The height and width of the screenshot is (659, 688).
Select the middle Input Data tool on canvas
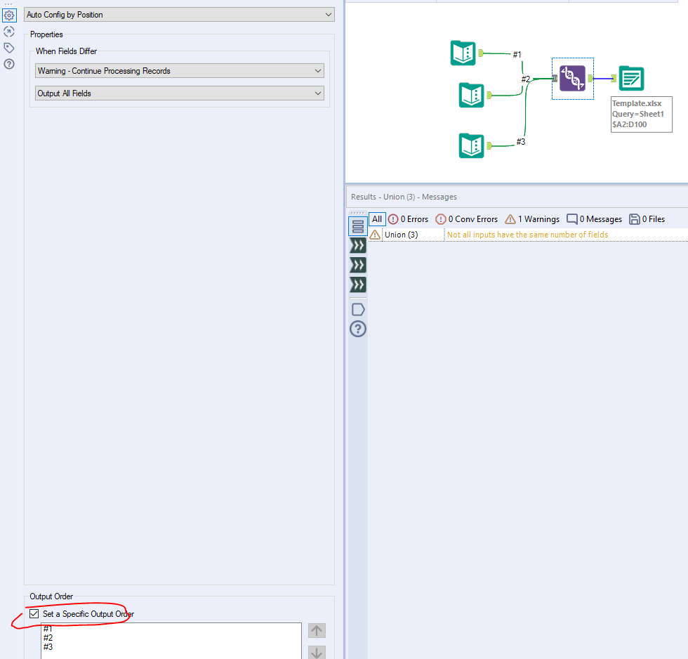point(471,95)
